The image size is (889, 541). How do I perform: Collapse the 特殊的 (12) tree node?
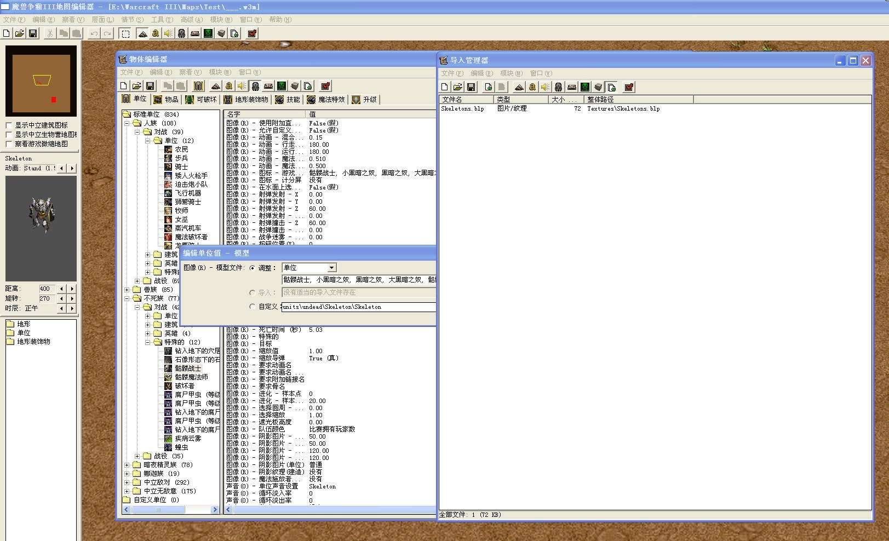[147, 342]
